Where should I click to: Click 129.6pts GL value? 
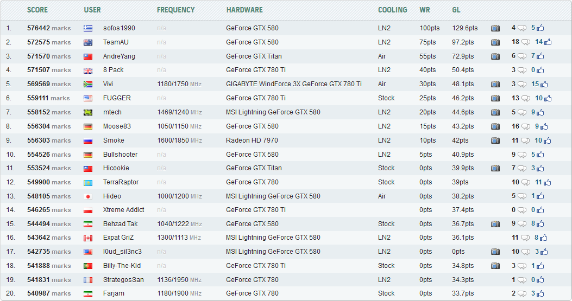pyautogui.click(x=465, y=28)
